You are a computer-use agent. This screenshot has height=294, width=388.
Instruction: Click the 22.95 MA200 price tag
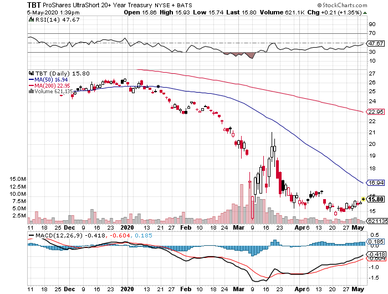tap(376, 112)
